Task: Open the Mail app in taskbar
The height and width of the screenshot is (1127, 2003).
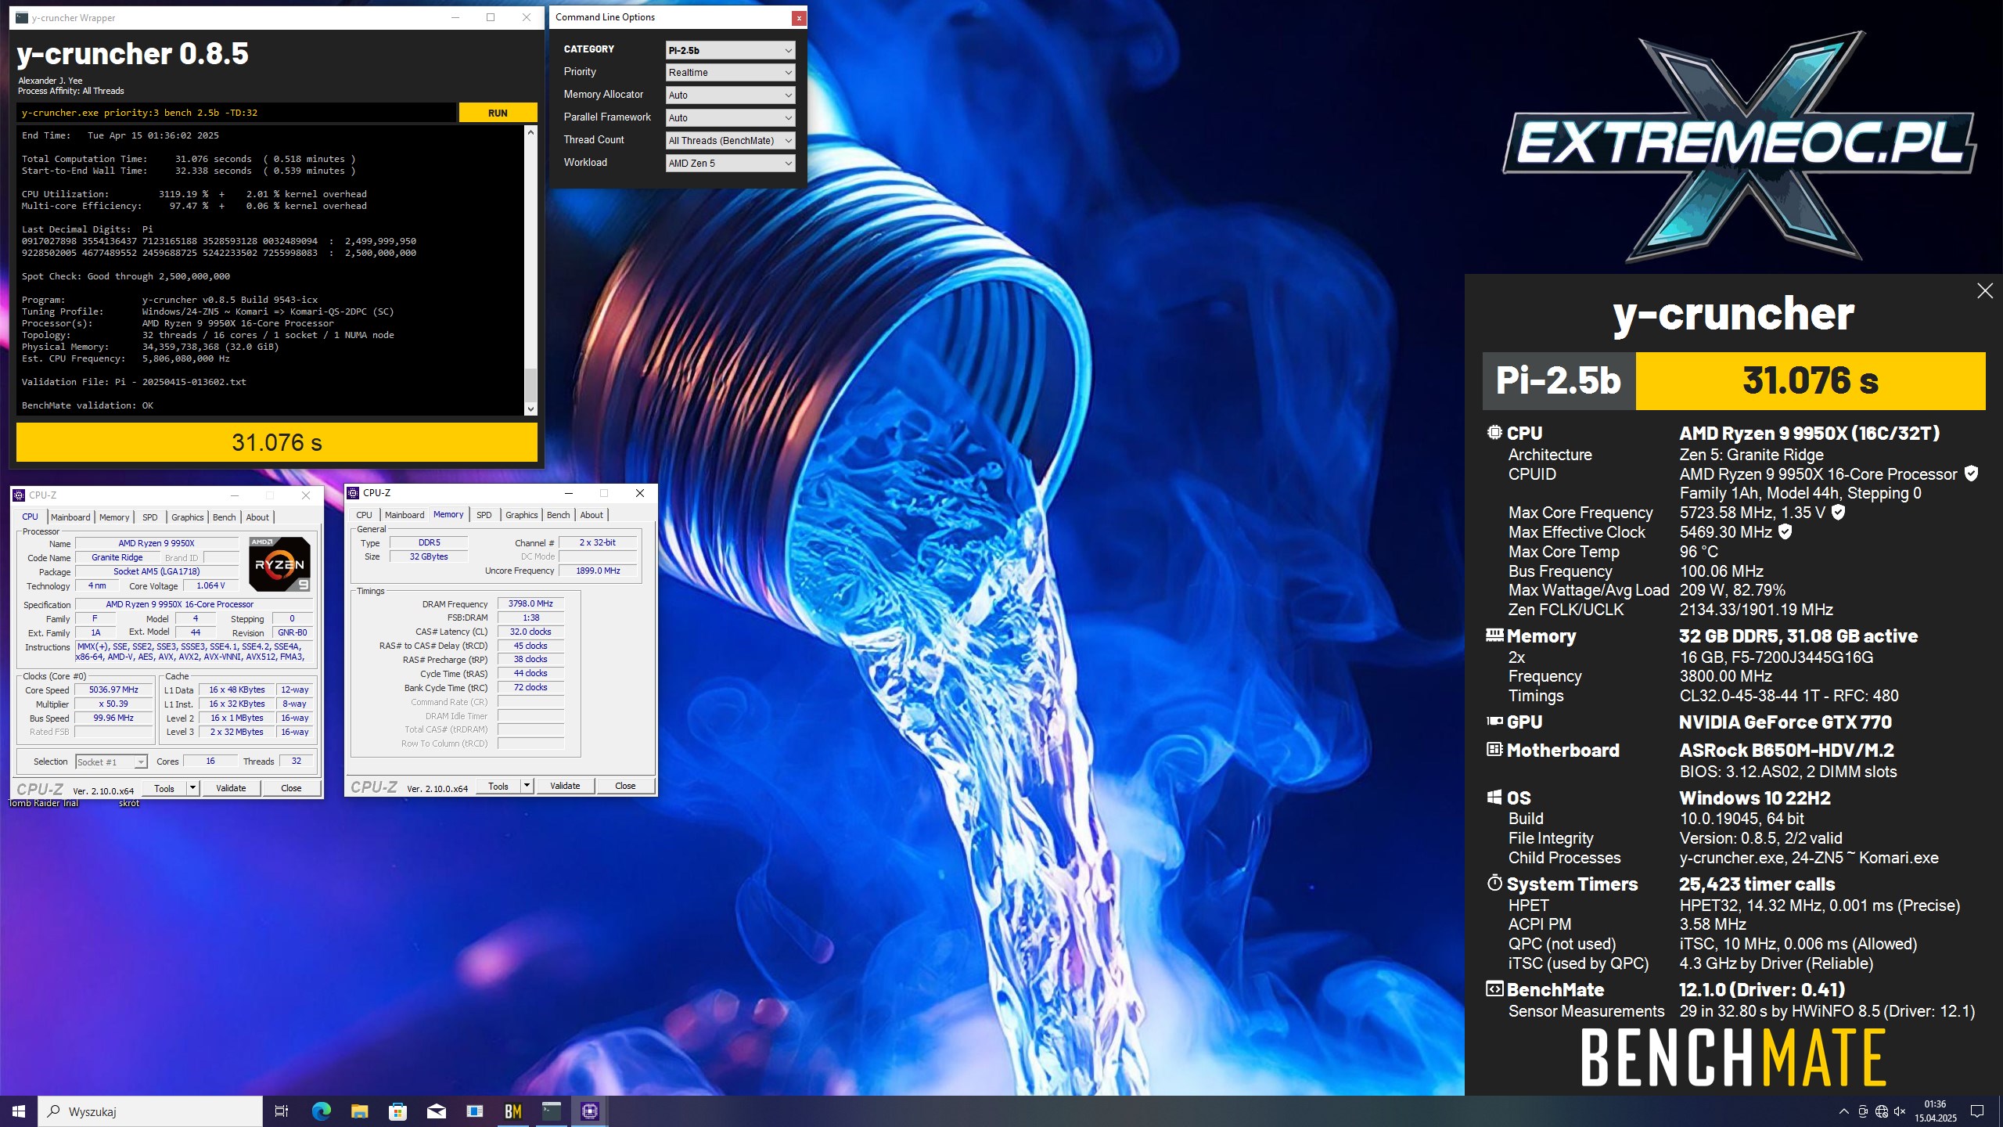Action: tap(436, 1111)
